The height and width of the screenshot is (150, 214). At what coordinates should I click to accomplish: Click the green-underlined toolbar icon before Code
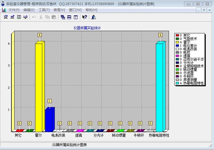click(x=19, y=17)
